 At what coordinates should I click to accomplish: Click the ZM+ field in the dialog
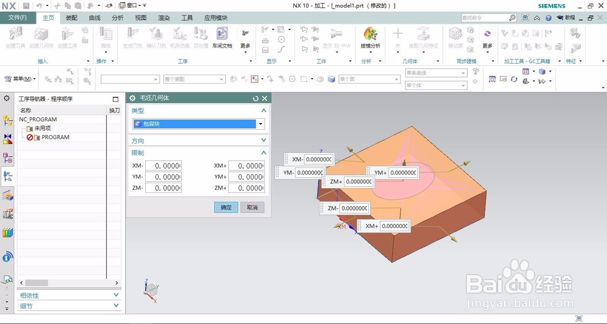click(246, 188)
